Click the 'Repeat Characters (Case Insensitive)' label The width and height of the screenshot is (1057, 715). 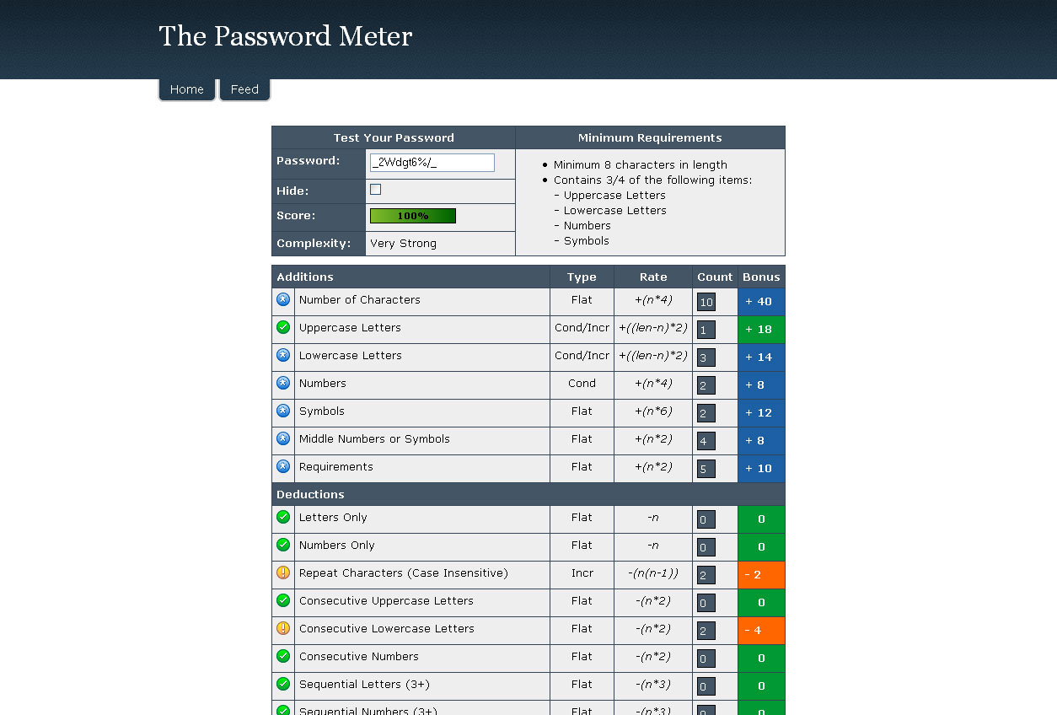click(x=404, y=573)
